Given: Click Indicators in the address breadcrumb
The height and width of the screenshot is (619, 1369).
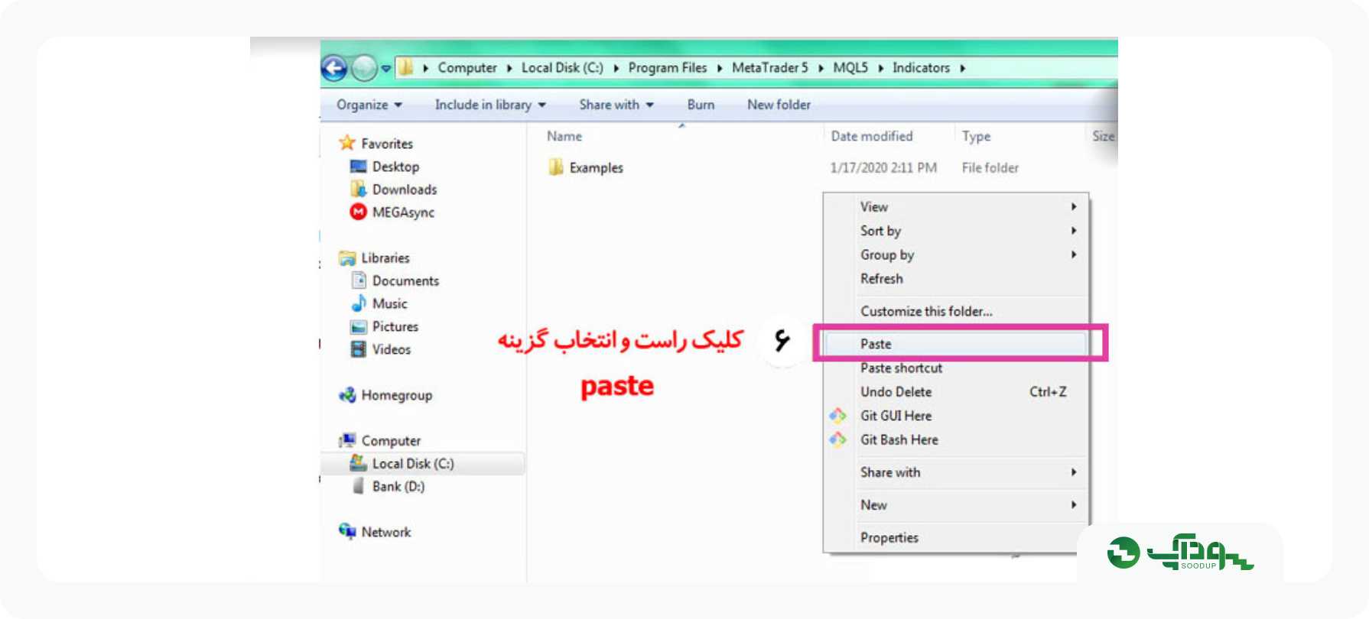Looking at the screenshot, I should pos(921,68).
